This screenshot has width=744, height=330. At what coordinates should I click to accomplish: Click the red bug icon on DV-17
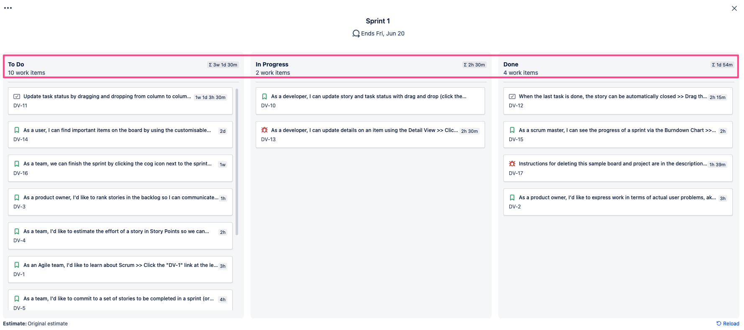pyautogui.click(x=512, y=164)
